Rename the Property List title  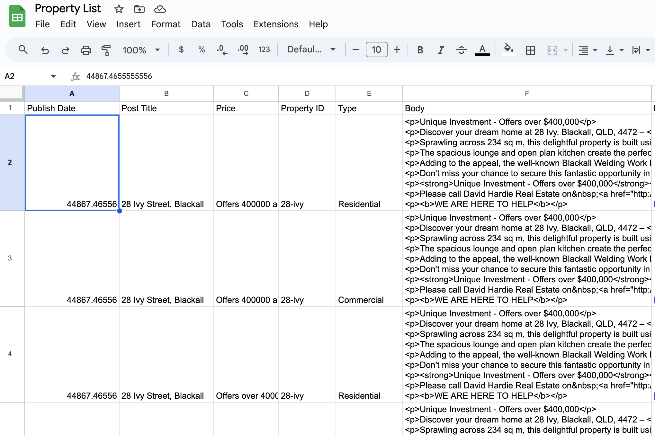68,8
